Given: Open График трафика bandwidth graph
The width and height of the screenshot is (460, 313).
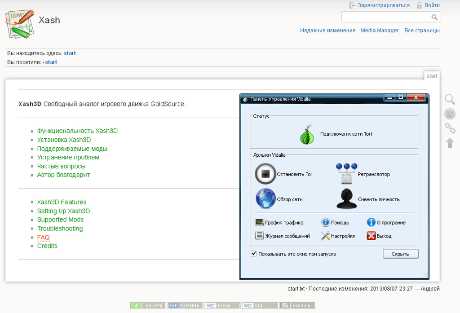Looking at the screenshot, I should [x=259, y=222].
